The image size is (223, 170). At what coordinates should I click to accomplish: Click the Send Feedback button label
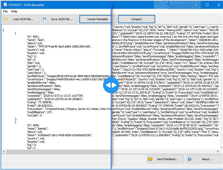[x=167, y=159]
